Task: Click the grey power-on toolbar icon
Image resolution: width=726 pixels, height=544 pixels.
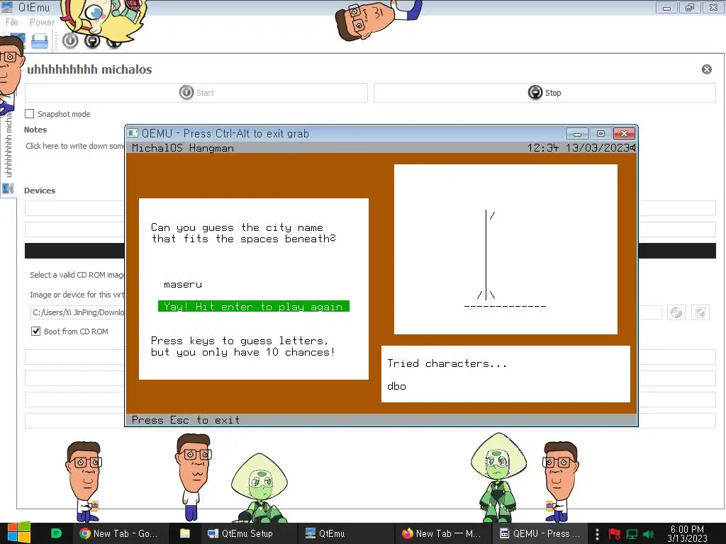Action: (70, 40)
